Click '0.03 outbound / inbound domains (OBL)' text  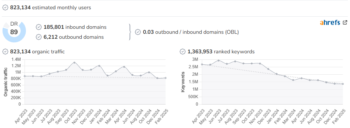pyautogui.click(x=191, y=32)
